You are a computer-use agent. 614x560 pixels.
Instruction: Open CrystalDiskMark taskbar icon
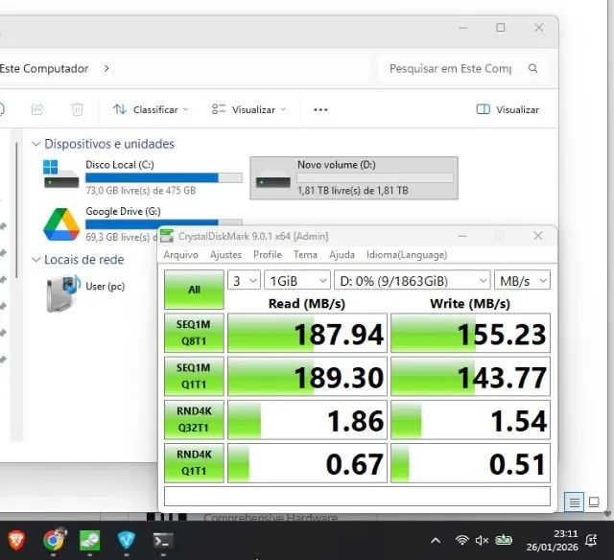[x=89, y=540]
